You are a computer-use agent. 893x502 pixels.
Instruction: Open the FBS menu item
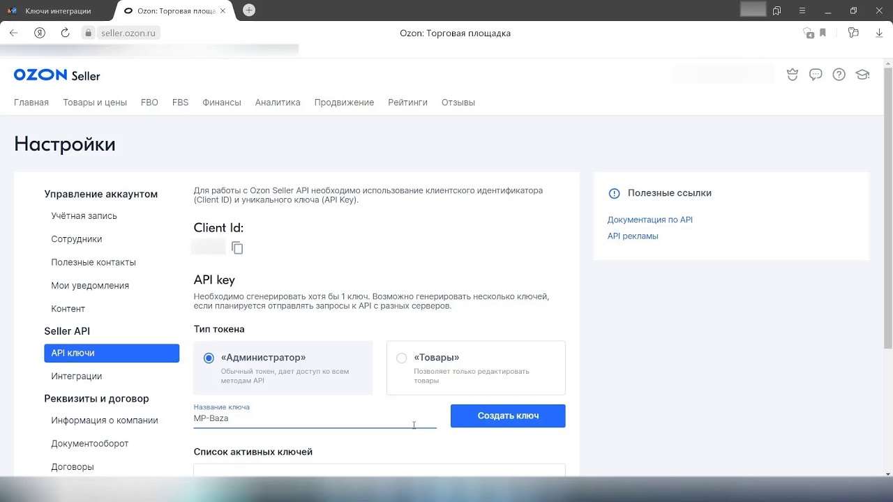click(180, 102)
